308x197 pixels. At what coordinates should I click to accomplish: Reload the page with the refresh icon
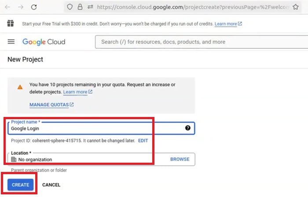(34, 7)
